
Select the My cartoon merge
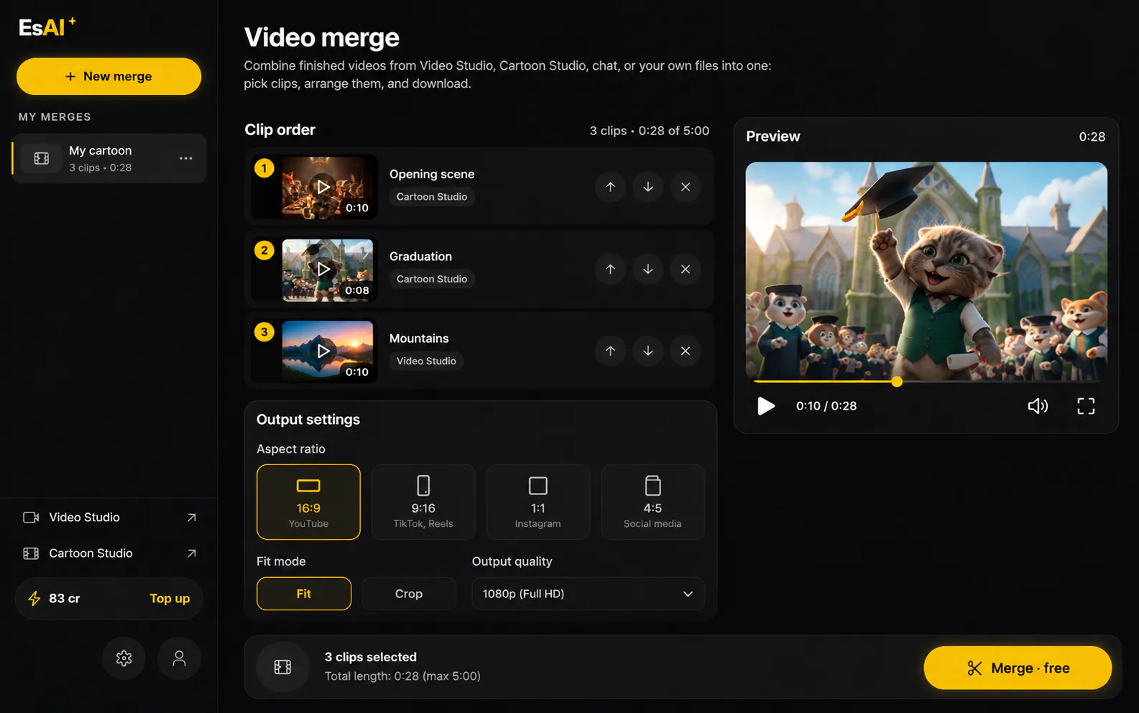(x=109, y=158)
